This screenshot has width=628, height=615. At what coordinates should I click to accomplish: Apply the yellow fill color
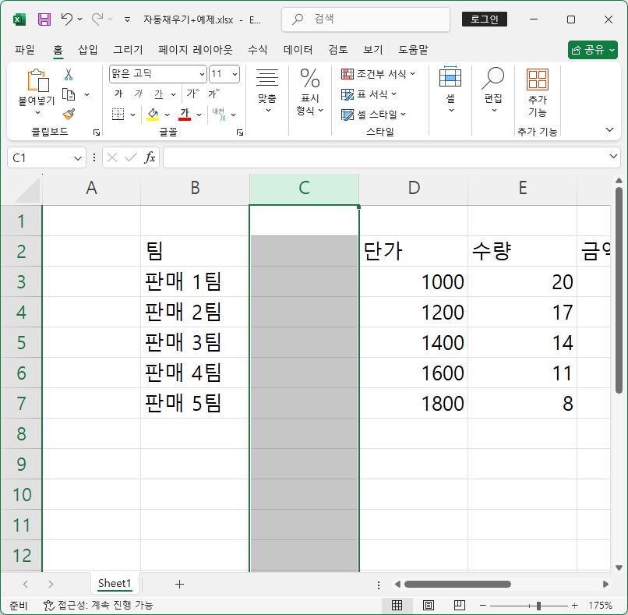click(x=153, y=115)
